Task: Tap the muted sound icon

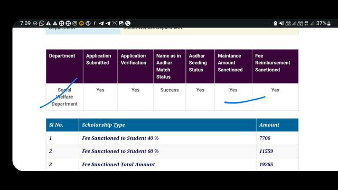Action: (x=281, y=23)
